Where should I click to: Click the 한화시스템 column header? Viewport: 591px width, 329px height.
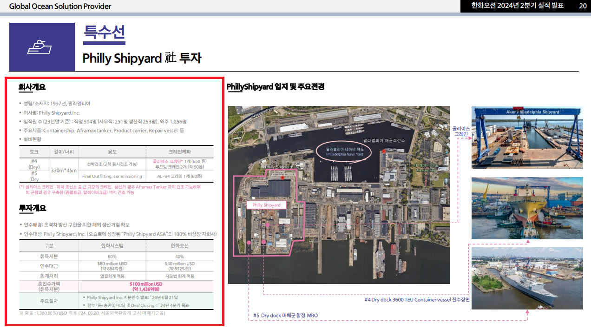[112, 245]
